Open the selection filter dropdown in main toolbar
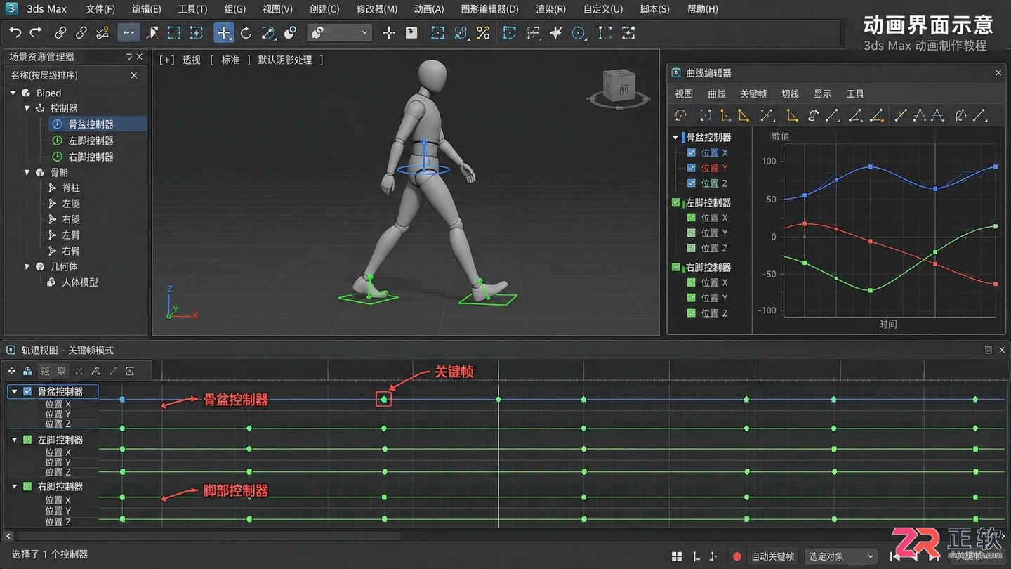 point(339,32)
